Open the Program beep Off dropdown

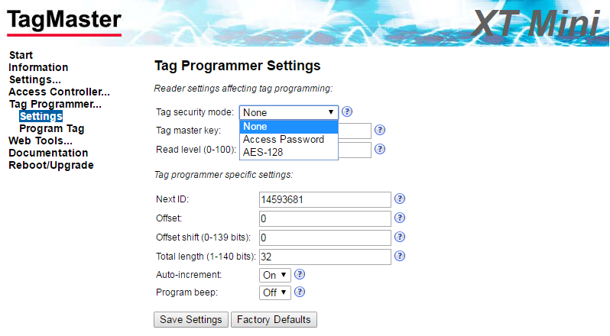275,292
